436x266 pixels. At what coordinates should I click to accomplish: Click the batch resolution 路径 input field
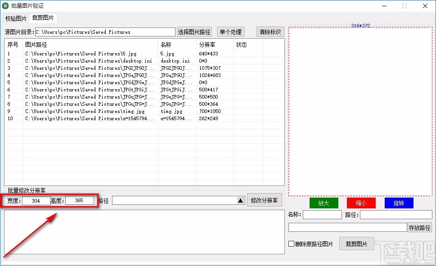click(175, 200)
